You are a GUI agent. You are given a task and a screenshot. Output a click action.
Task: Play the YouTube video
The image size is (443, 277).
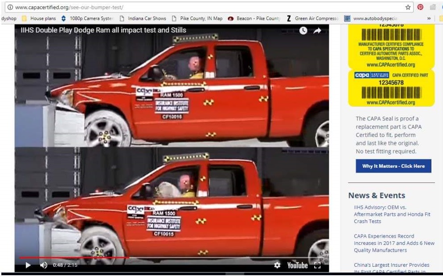tap(28, 265)
